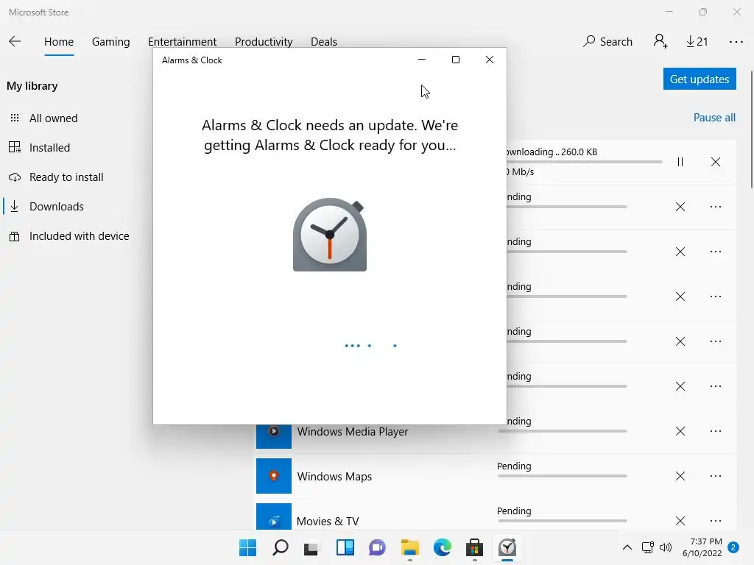Click the Movies & TV app icon
Screen dimensions: 754x565
[x=274, y=517]
